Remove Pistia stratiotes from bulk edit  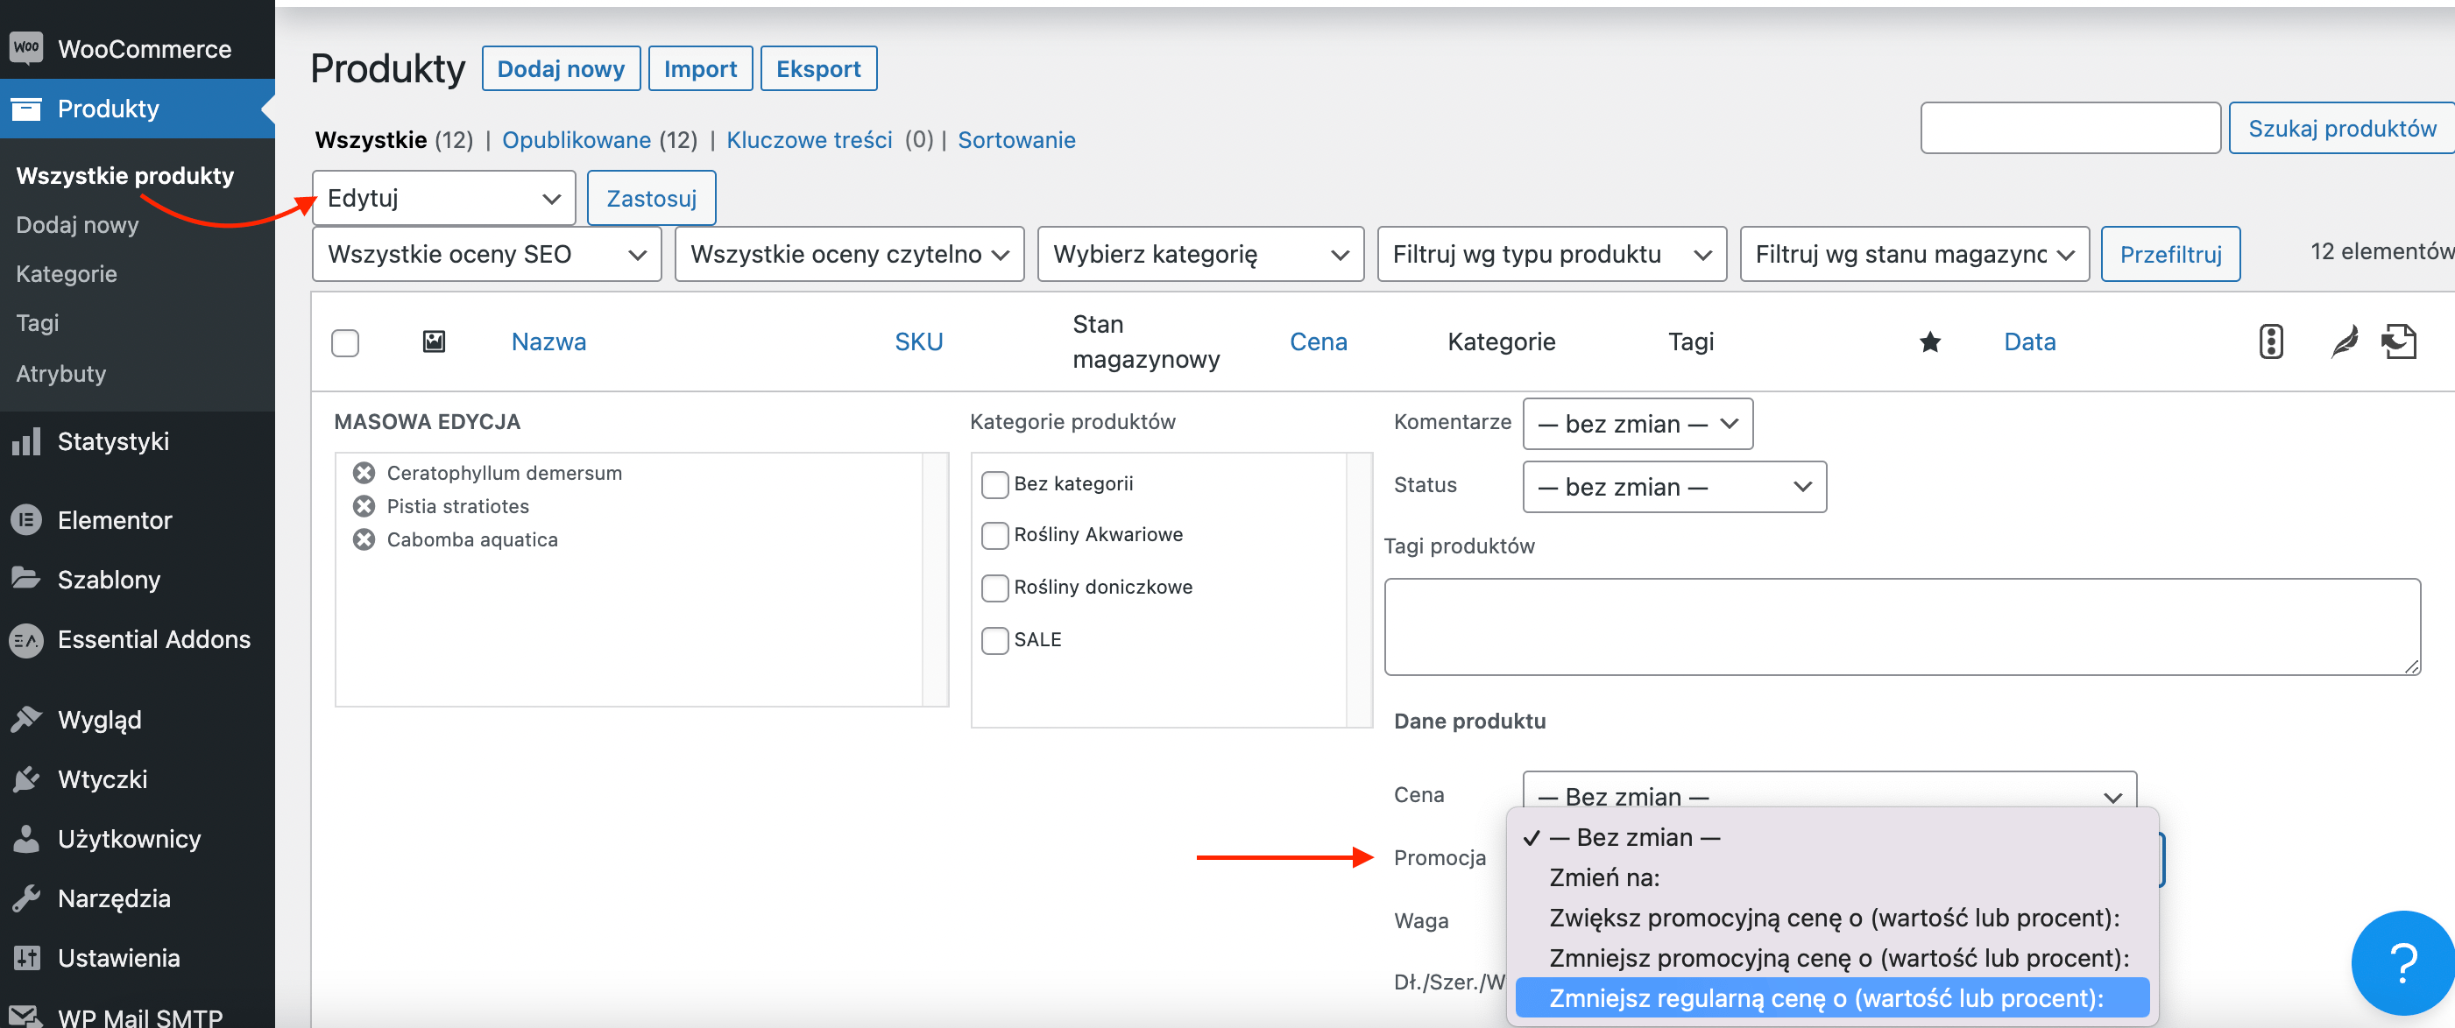click(363, 506)
